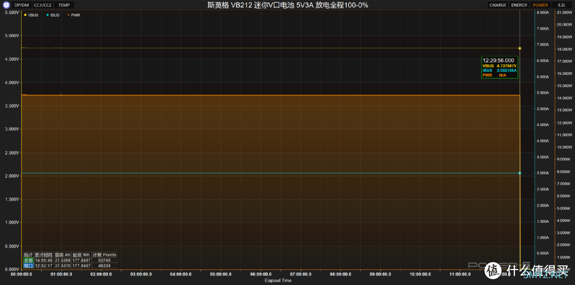Toggle the VBUS legend entry
Screen dimensions: 575x285
(31, 15)
